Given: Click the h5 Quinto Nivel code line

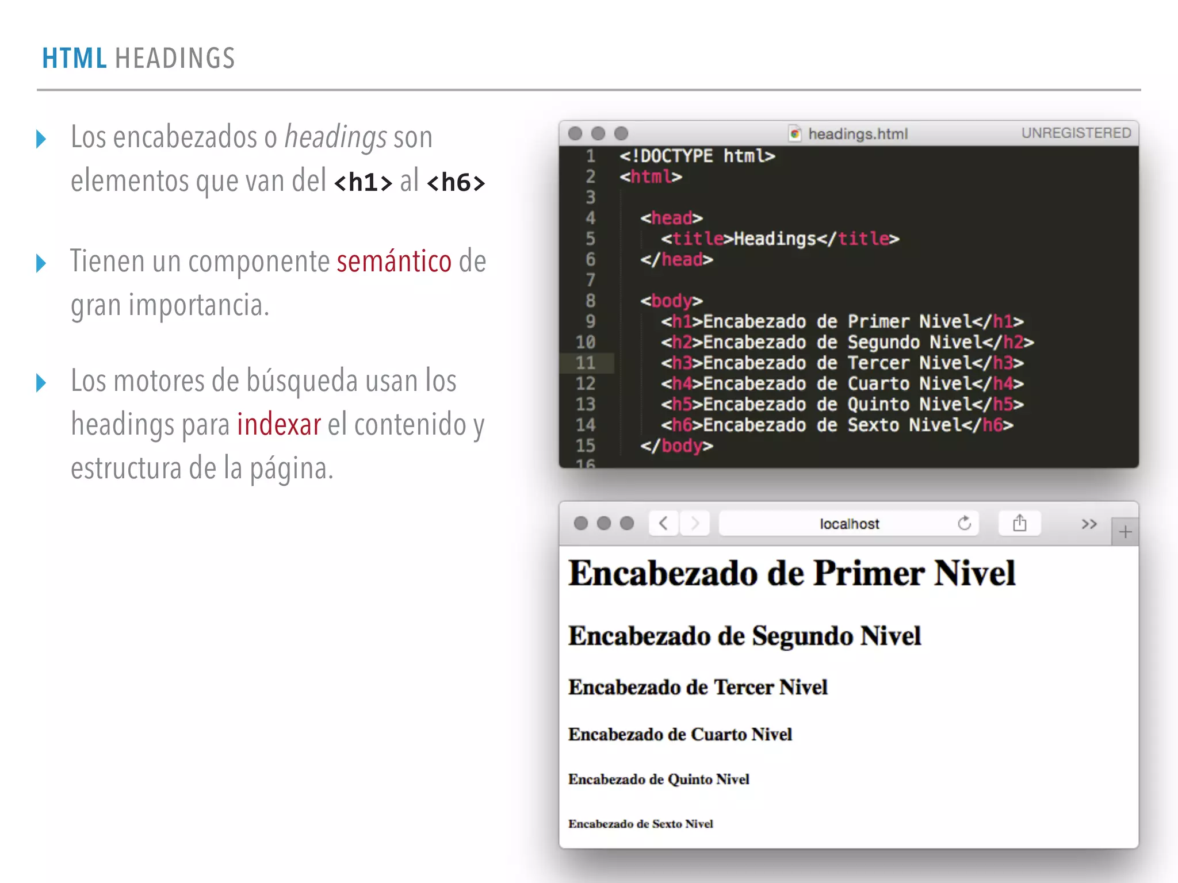Looking at the screenshot, I should pos(842,404).
